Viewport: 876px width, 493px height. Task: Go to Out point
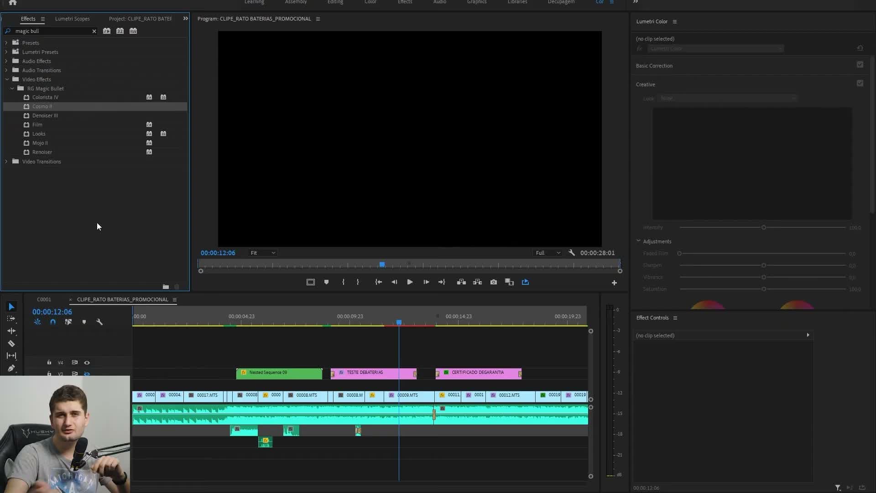[x=442, y=282]
